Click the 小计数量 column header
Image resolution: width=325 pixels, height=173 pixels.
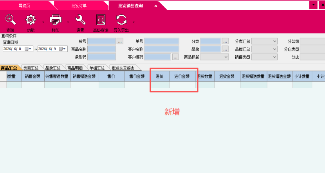tap(302, 76)
